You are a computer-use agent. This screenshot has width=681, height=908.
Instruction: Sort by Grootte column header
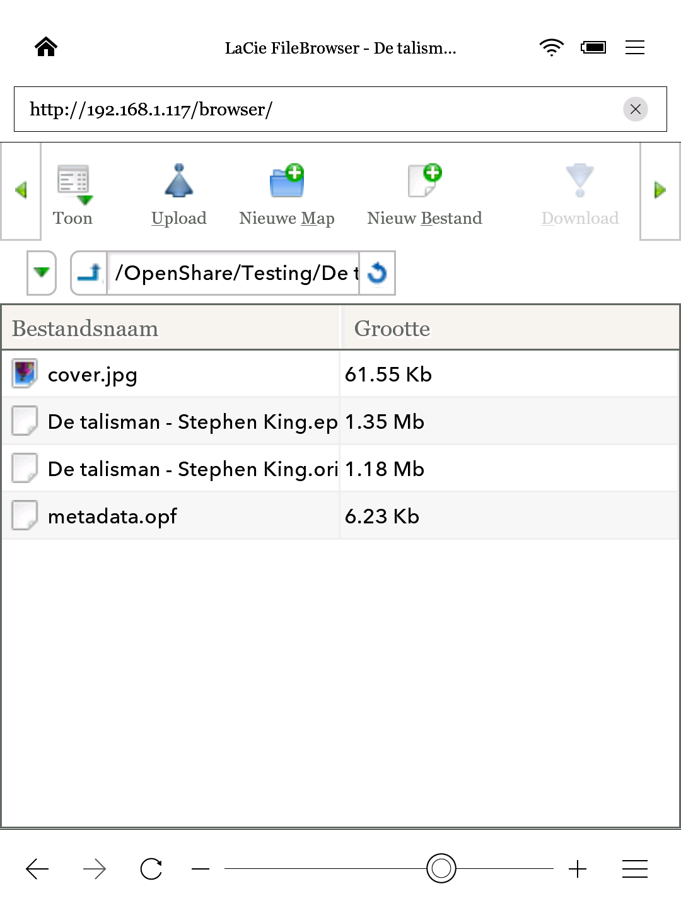click(x=392, y=329)
